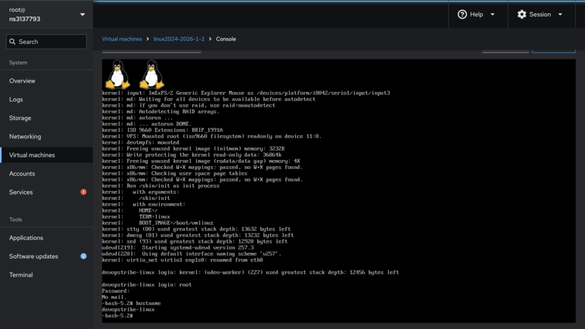
Task: Navigate to Networking in the sidebar
Action: (25, 137)
